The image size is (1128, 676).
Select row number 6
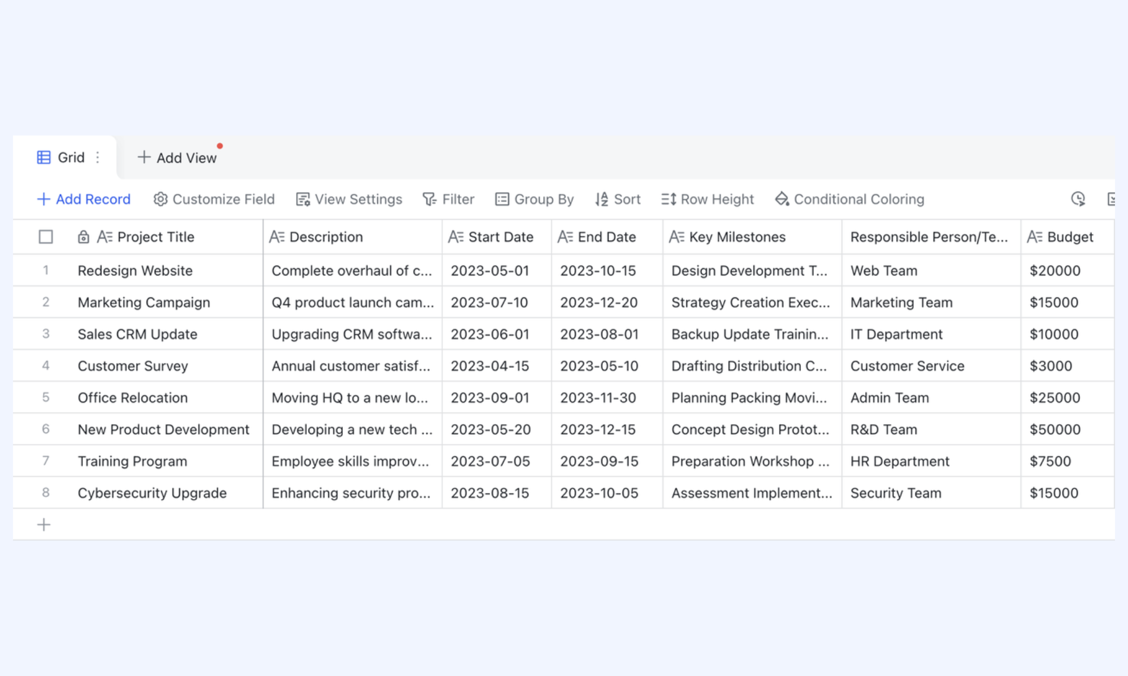(x=46, y=429)
